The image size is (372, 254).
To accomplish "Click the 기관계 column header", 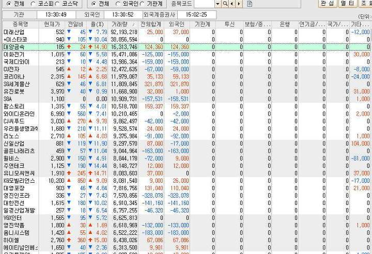I will (x=203, y=24).
